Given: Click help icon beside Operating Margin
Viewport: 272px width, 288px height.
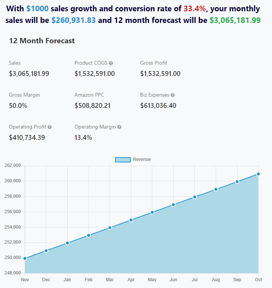Looking at the screenshot, I should [119, 127].
